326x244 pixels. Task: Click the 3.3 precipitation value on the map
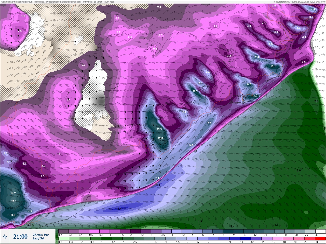coord(249,26)
